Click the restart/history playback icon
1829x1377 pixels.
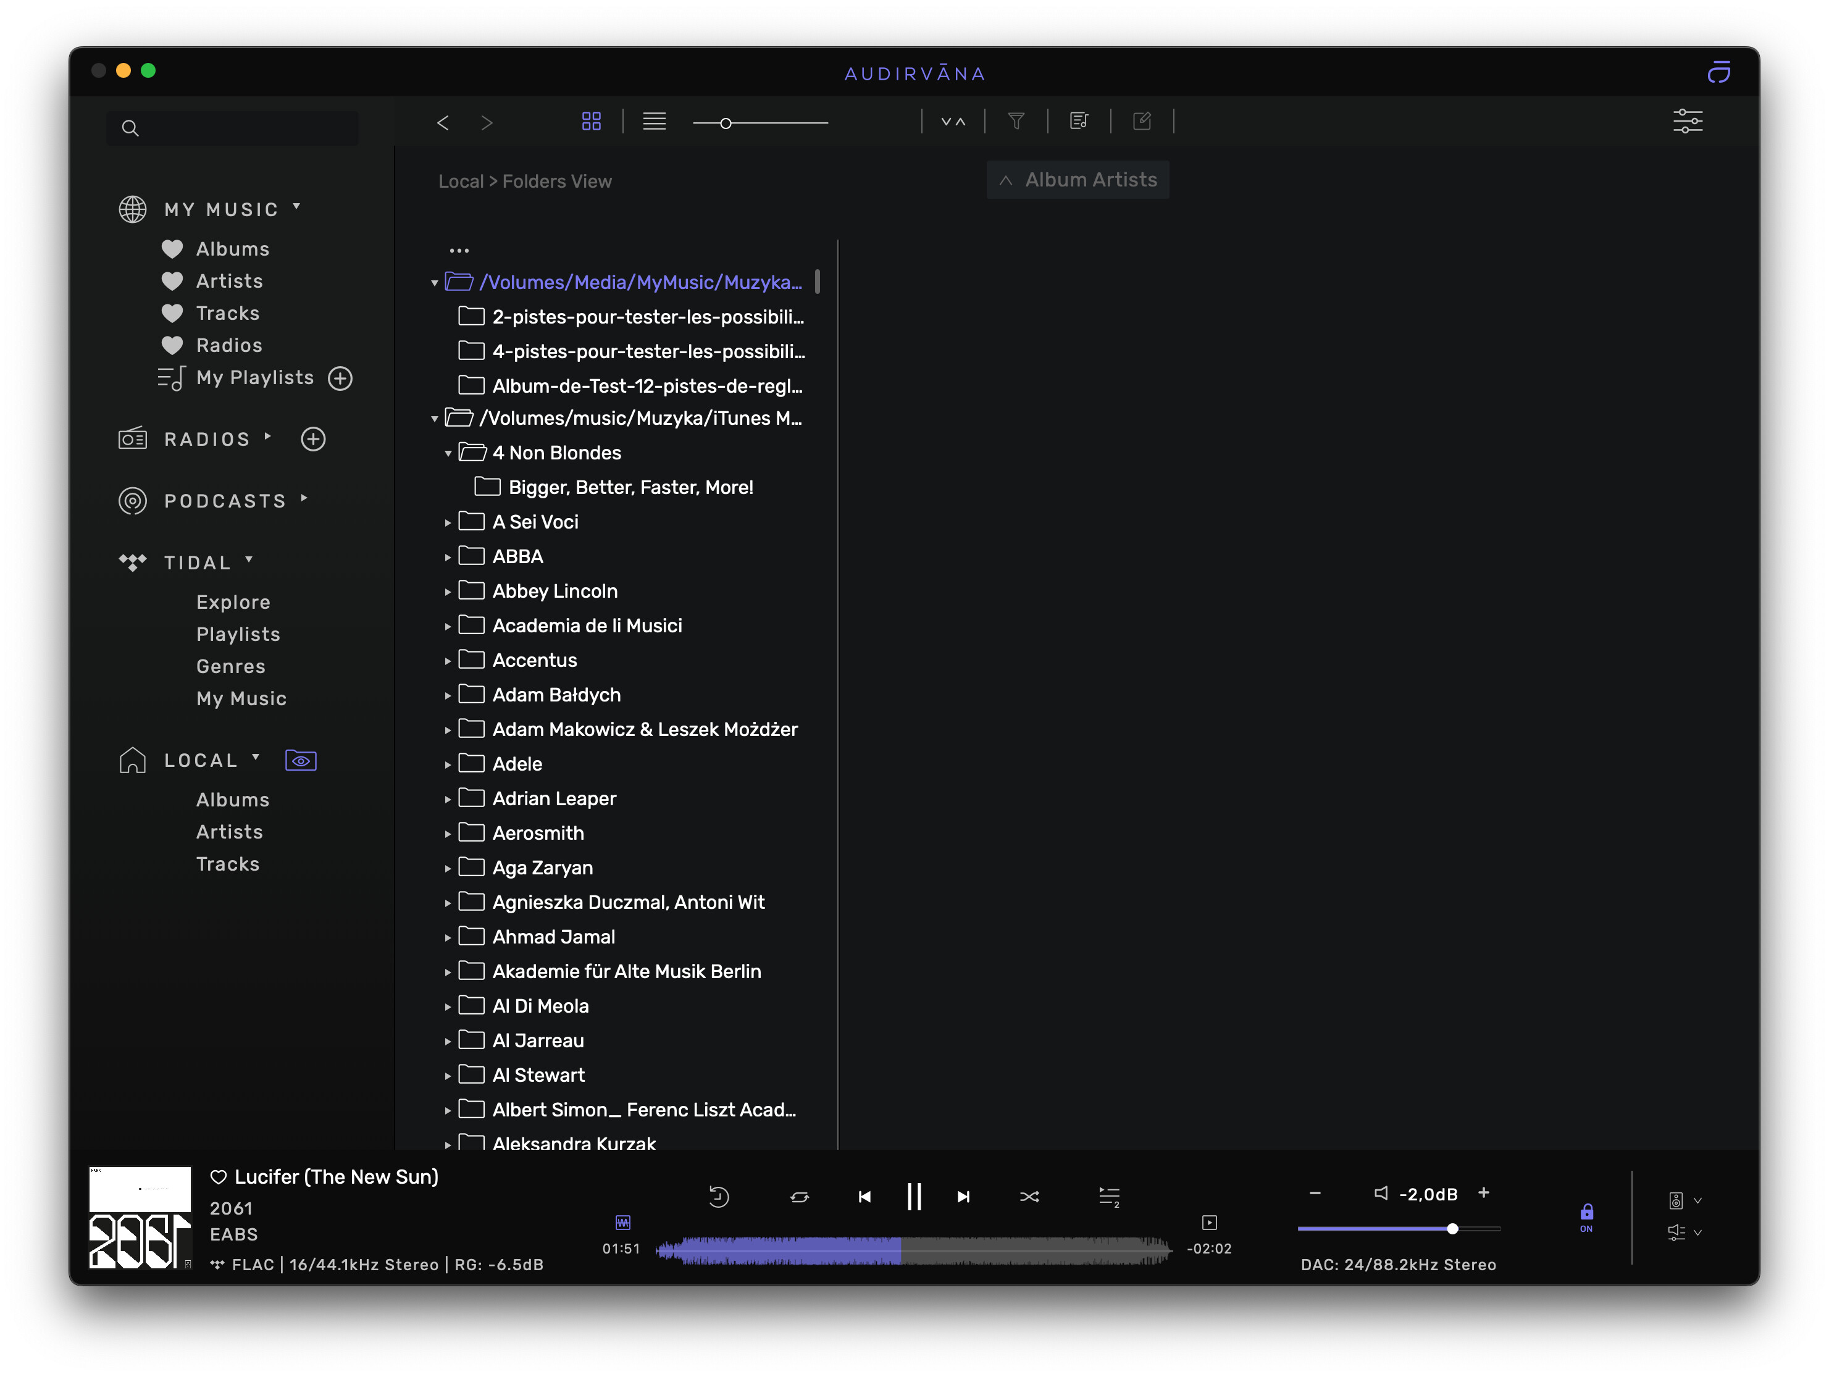[x=719, y=1197]
